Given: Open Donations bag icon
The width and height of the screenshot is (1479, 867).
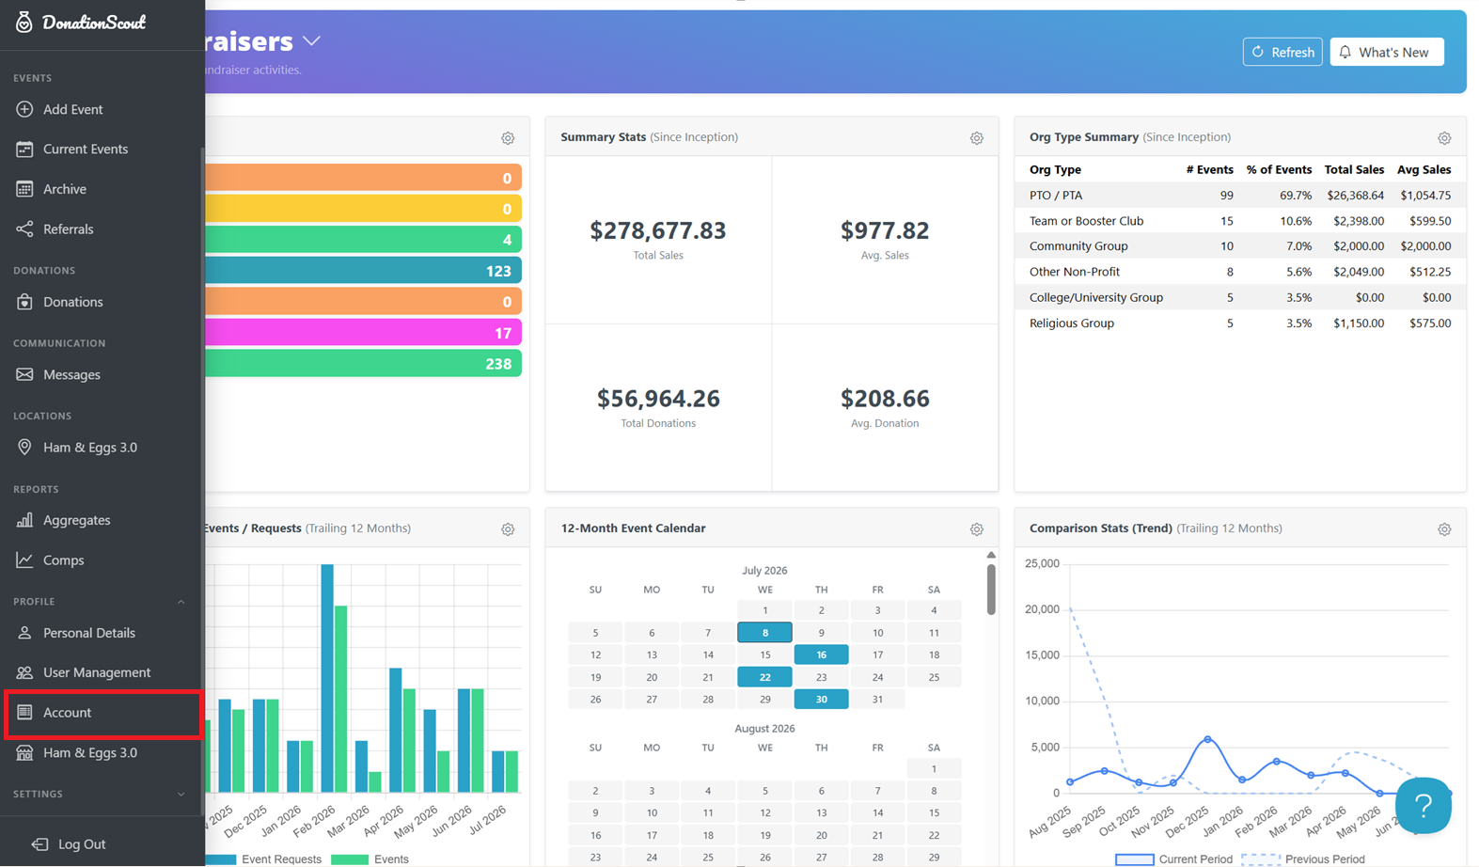Looking at the screenshot, I should click(24, 302).
